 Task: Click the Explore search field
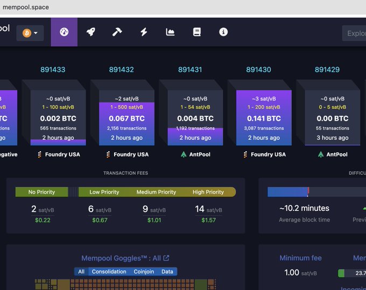pyautogui.click(x=354, y=33)
